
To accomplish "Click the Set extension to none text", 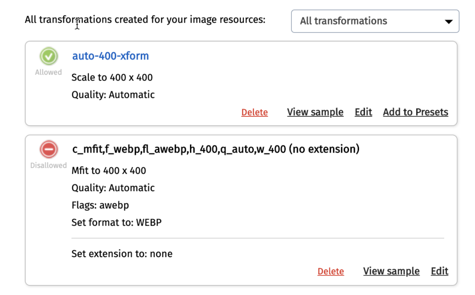I will tap(121, 253).
